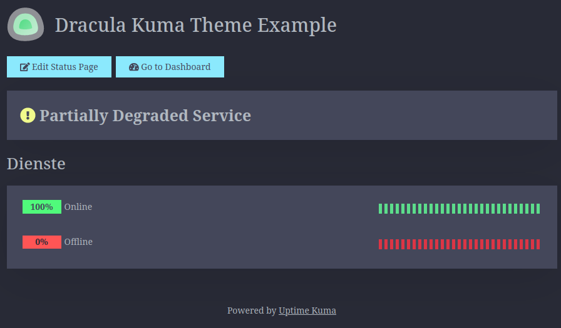Click the first green heartbeat bar for Online
The height and width of the screenshot is (328, 561).
pos(380,209)
